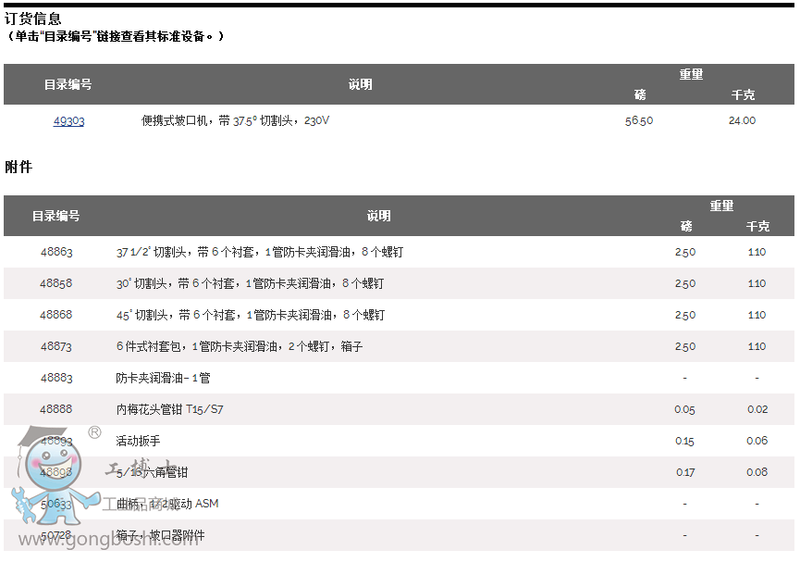Click the 订货信息 section heading

(x=33, y=19)
